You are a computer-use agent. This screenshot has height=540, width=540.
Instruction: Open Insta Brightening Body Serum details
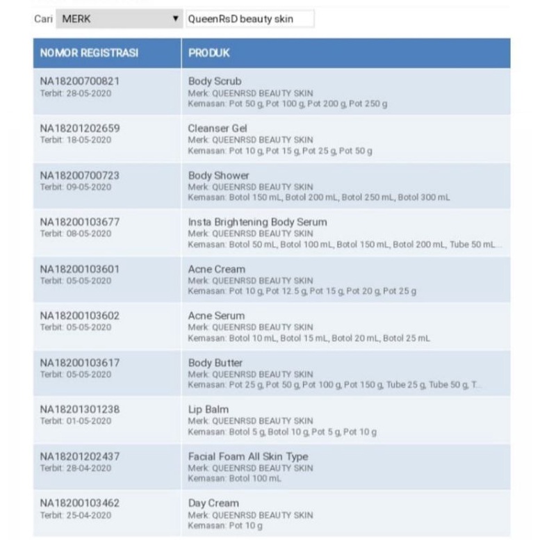tap(257, 222)
